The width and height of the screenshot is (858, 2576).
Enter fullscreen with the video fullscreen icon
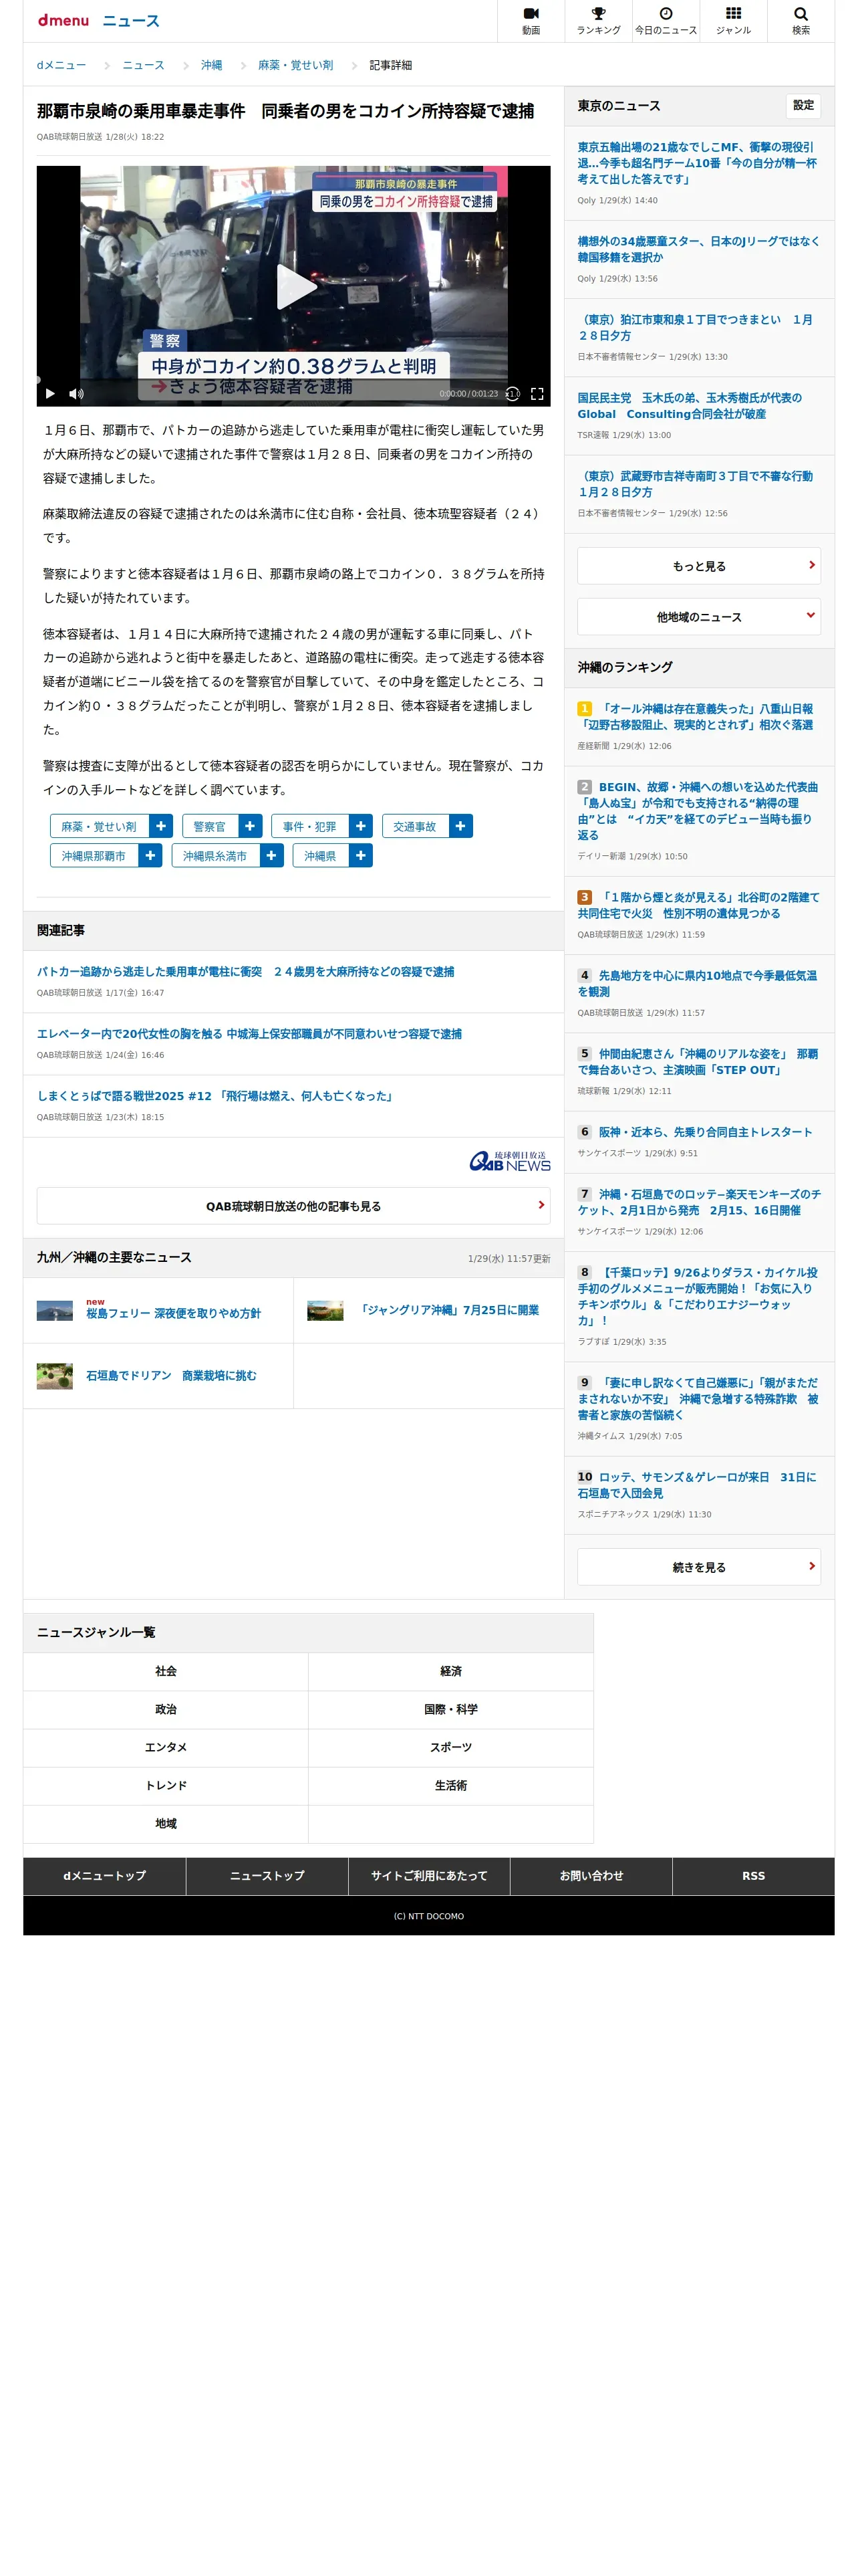pyautogui.click(x=537, y=394)
